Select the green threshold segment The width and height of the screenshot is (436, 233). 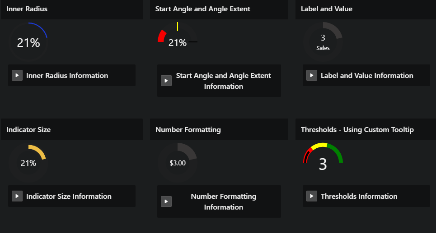pos(336,152)
